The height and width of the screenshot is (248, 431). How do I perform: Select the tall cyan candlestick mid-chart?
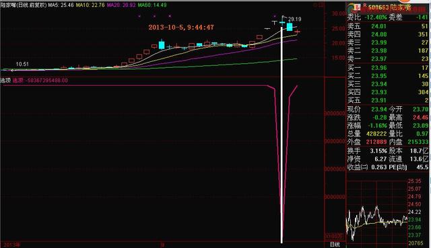point(162,45)
